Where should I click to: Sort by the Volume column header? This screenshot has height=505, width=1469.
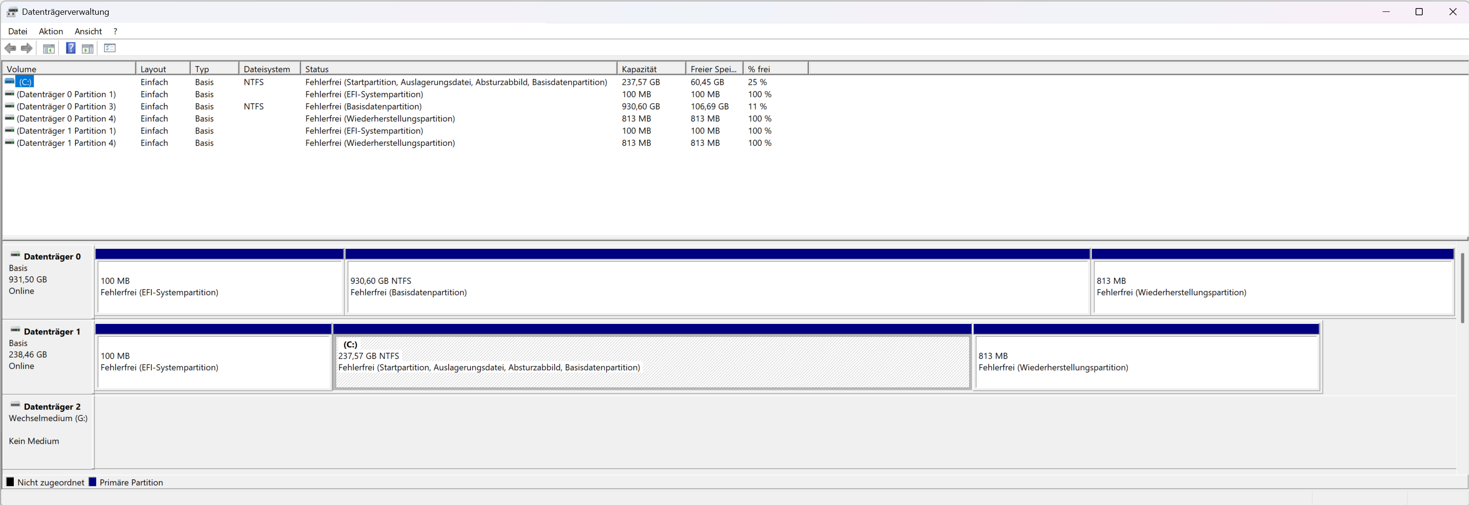(69, 69)
